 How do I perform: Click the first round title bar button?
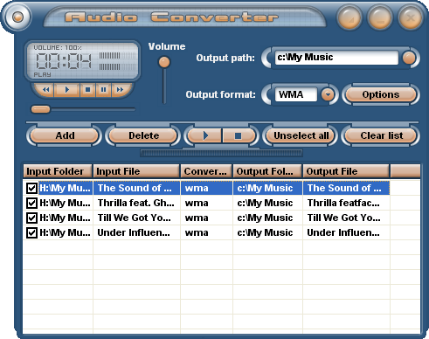349,17
